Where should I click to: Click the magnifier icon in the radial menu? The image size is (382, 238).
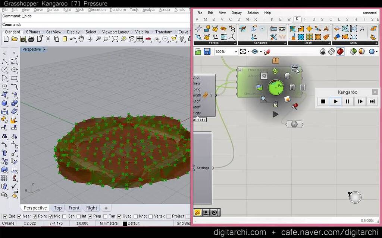263,99
